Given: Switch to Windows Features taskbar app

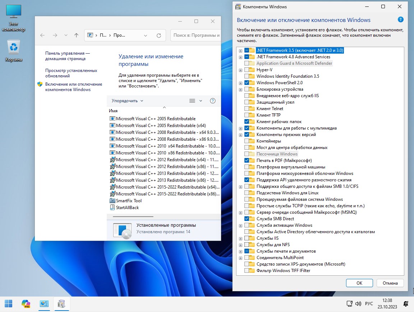Looking at the screenshot, I should coord(61,304).
